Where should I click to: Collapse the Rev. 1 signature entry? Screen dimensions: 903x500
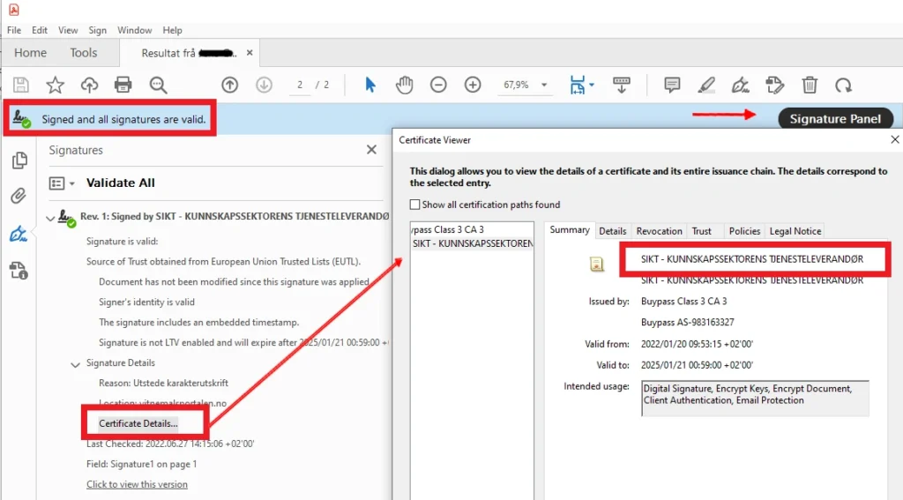coord(50,218)
